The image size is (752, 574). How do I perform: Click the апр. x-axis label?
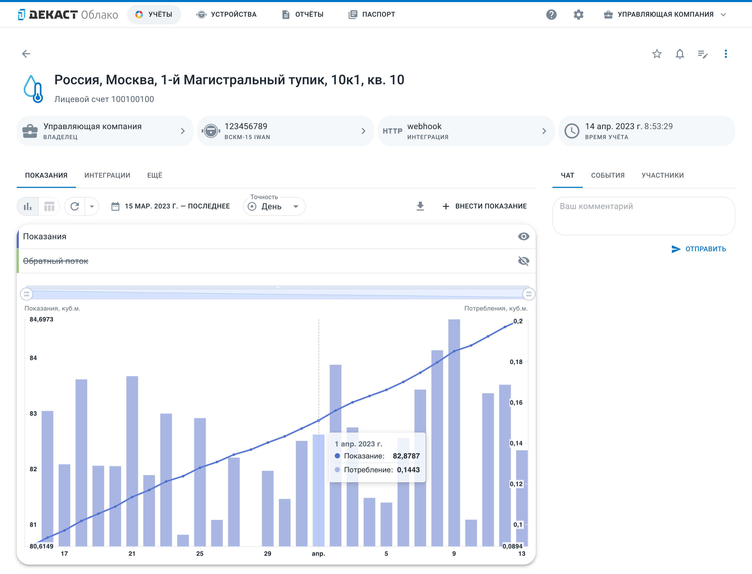(x=318, y=553)
